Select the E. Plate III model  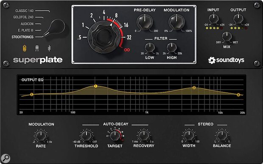[x=25, y=30]
